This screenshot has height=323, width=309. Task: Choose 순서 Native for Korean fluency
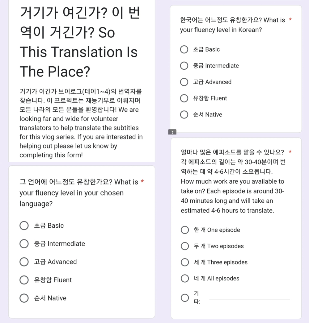click(184, 115)
